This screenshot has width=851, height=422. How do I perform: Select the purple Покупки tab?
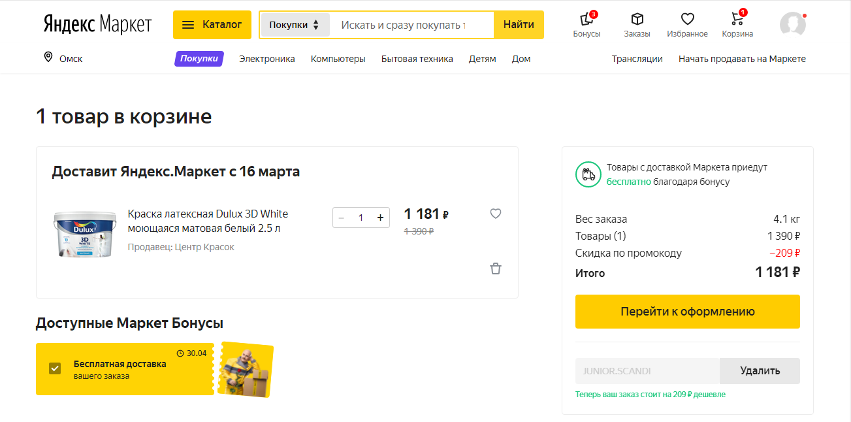(199, 59)
